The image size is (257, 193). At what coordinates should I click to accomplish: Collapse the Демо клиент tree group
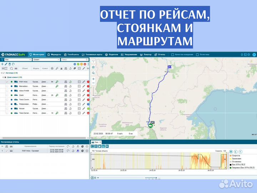3,77
